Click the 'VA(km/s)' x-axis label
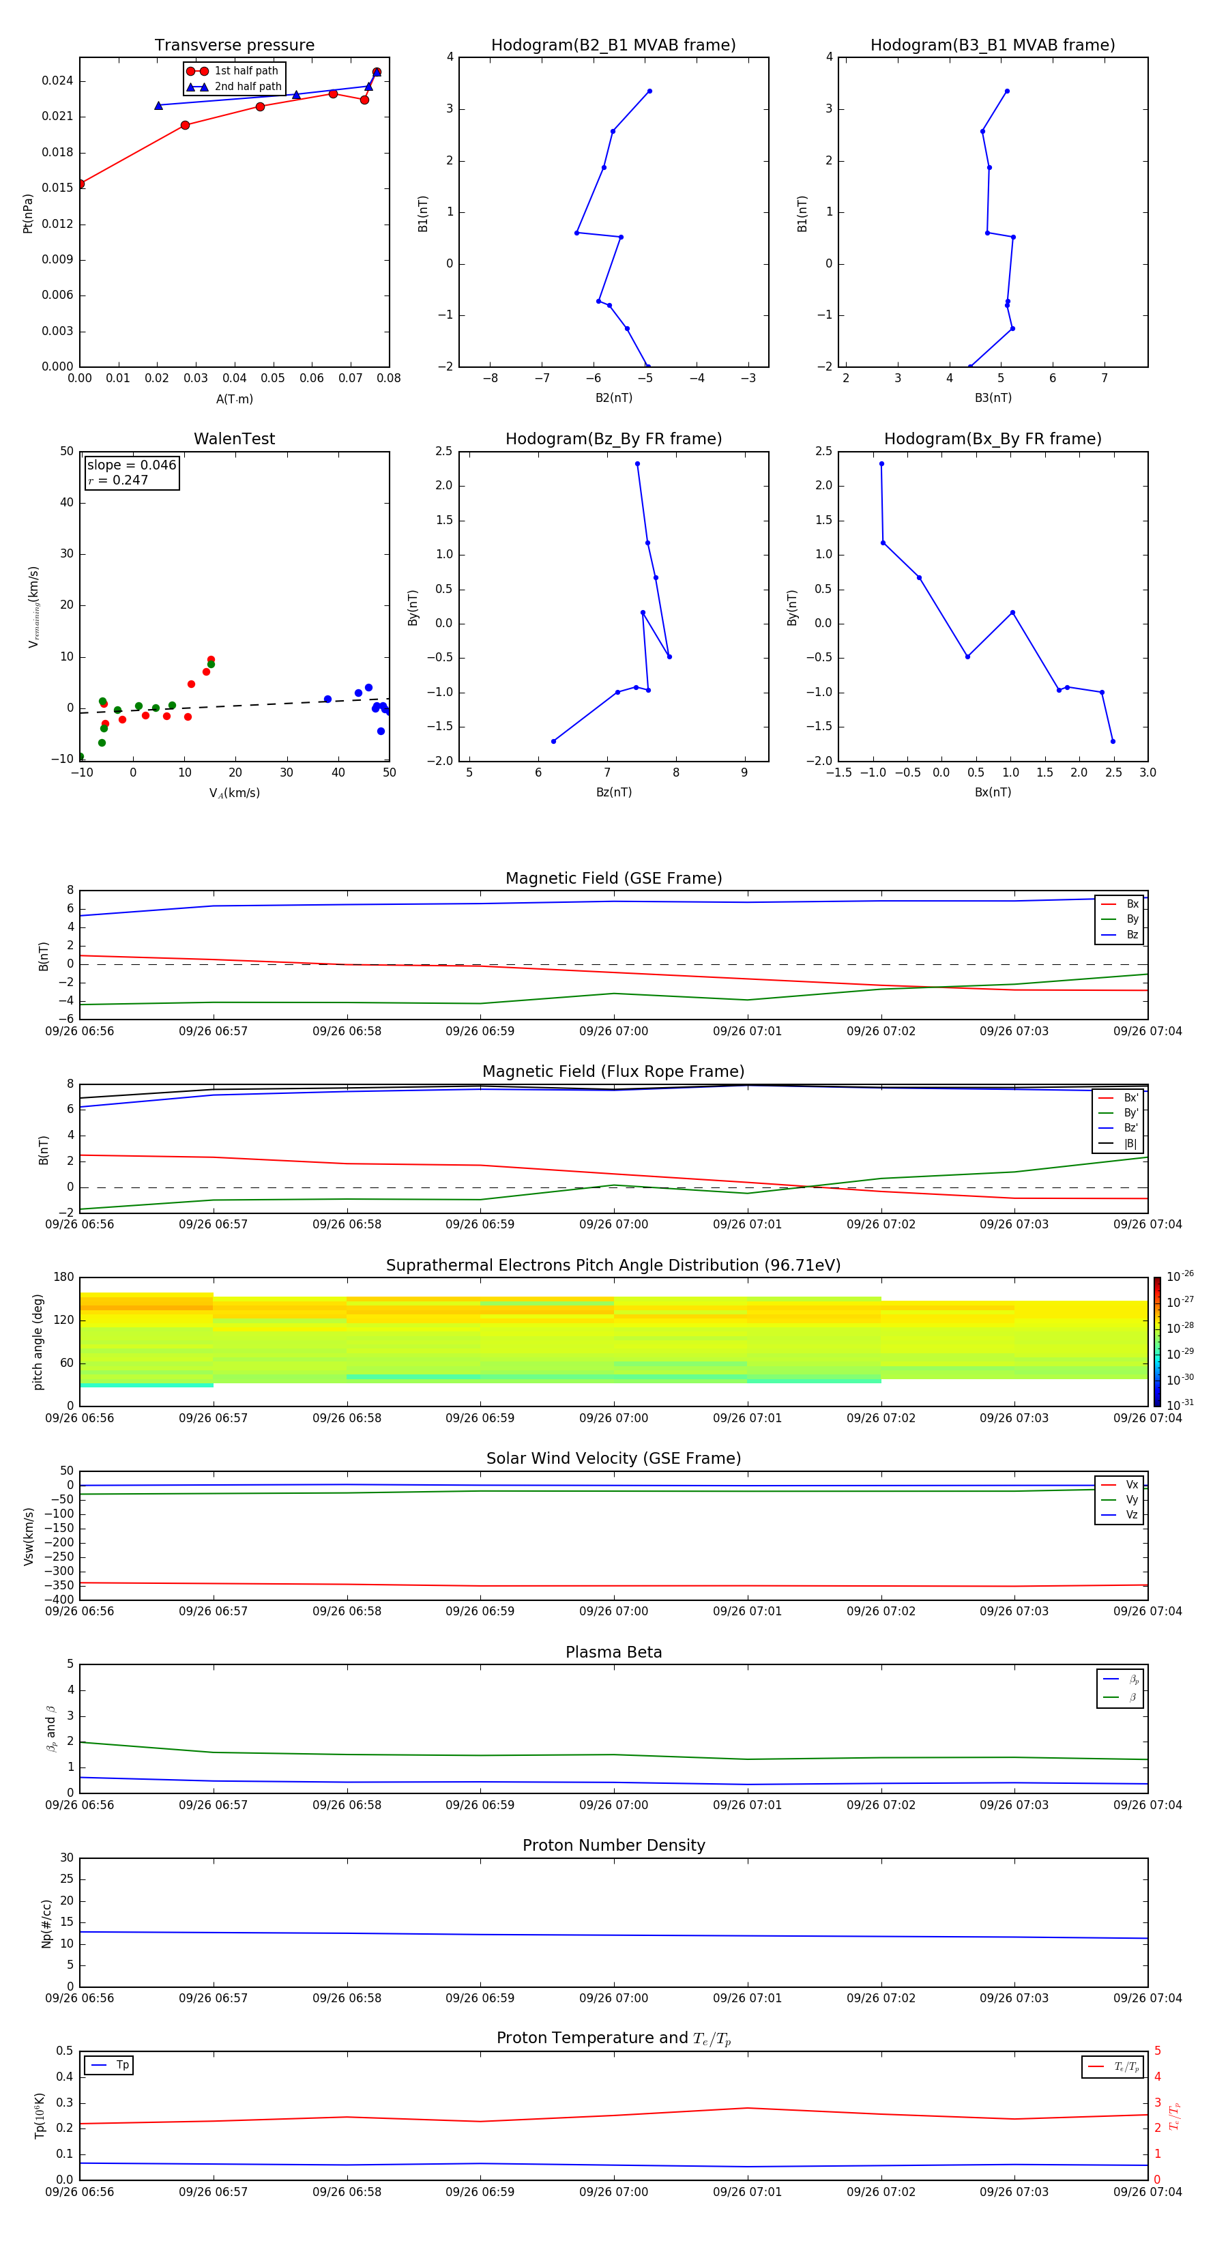Image resolution: width=1228 pixels, height=2252 pixels. click(x=234, y=793)
